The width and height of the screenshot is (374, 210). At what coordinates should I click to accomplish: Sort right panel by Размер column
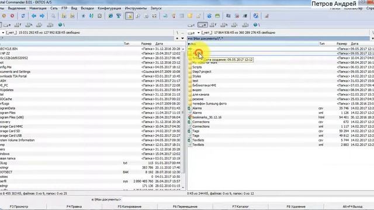342,44
